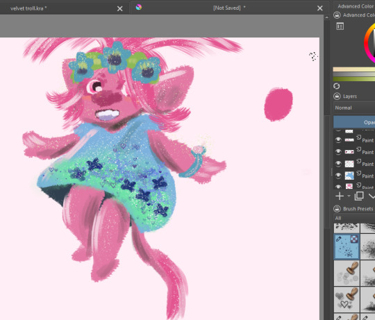Switch to the [Not Saved] document tab
The image size is (375, 320).
[x=229, y=8]
